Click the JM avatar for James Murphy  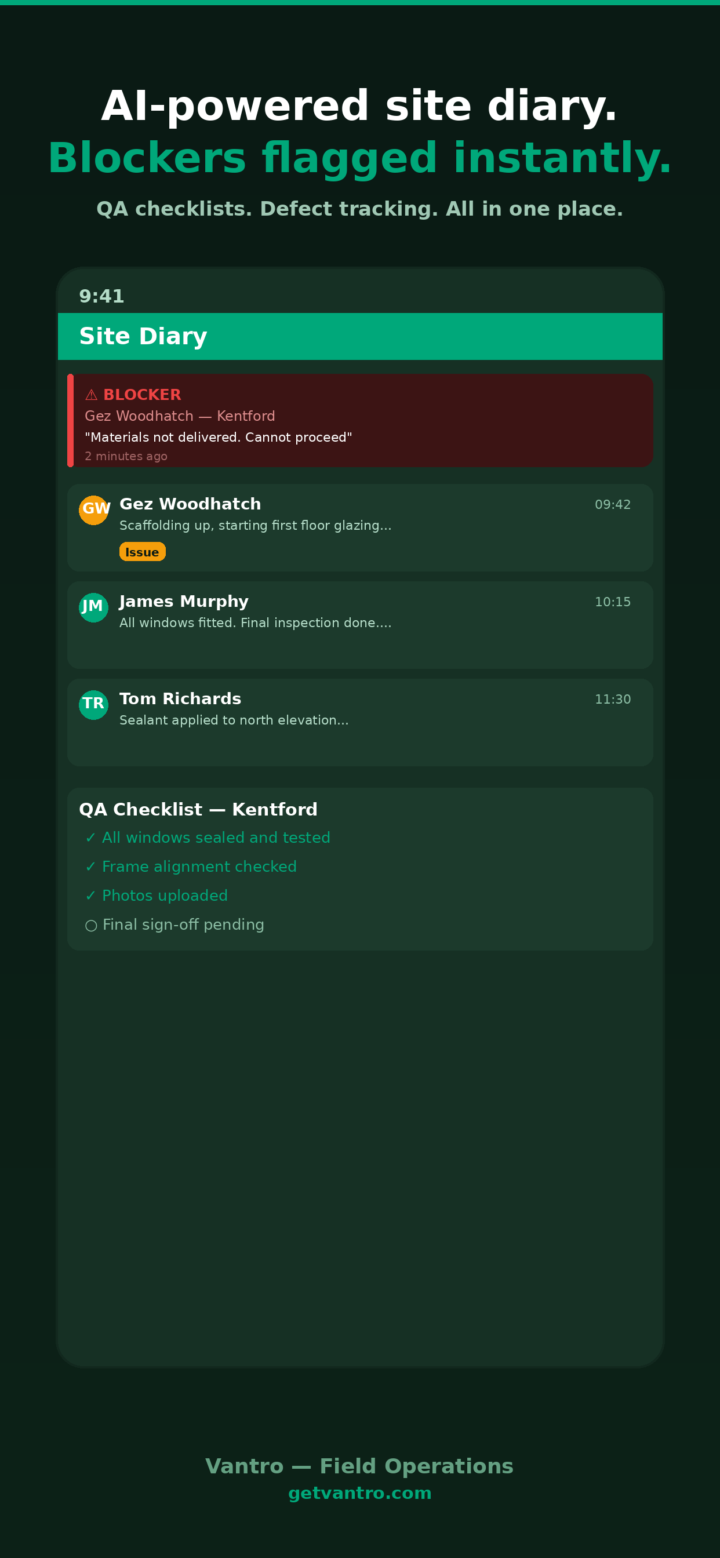pos(94,607)
